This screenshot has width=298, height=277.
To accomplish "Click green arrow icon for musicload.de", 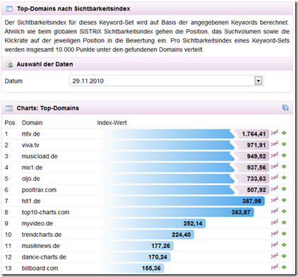I will click(x=284, y=155).
